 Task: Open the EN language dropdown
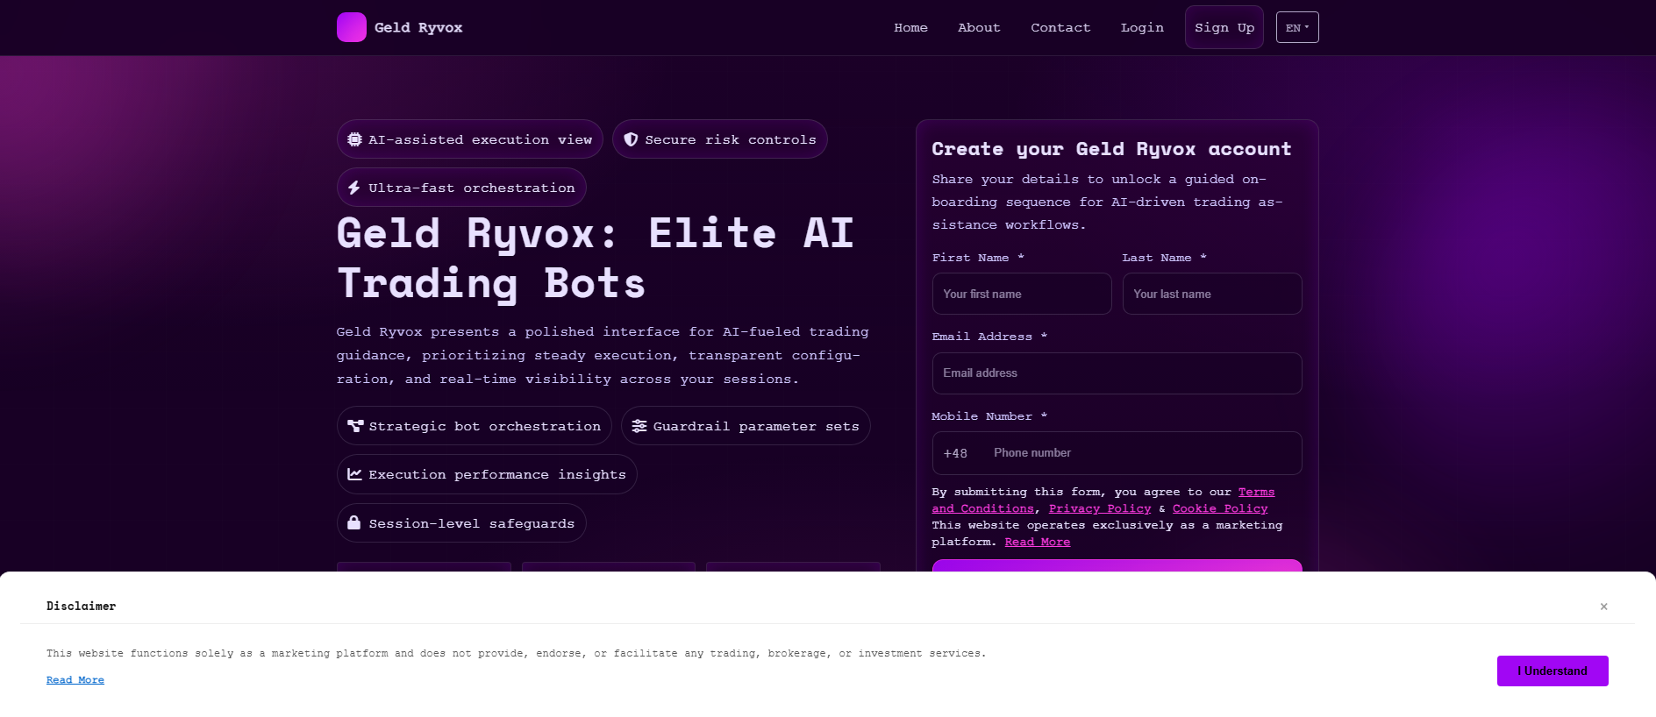(1297, 27)
